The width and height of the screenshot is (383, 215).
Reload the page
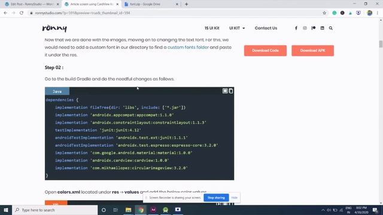pyautogui.click(x=22, y=13)
